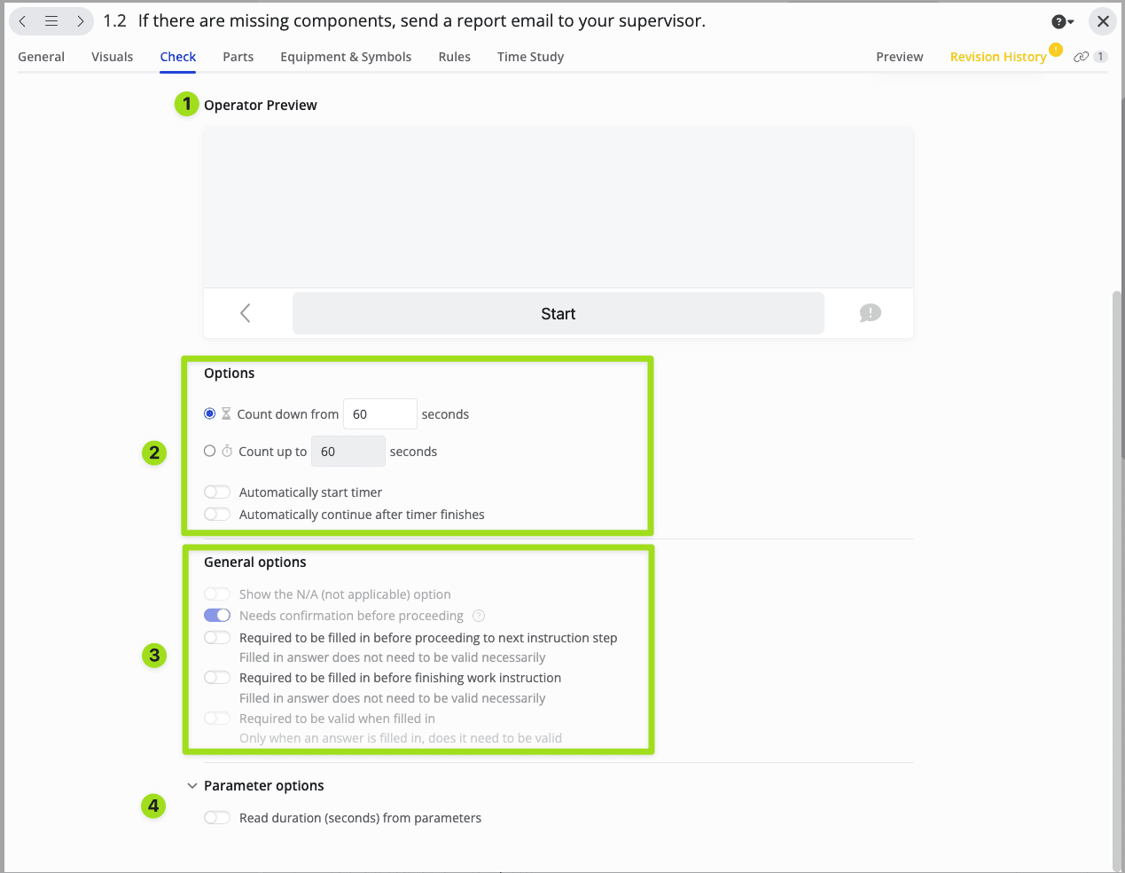Go to the next step arrow
The width and height of the screenshot is (1125, 873).
coord(80,21)
